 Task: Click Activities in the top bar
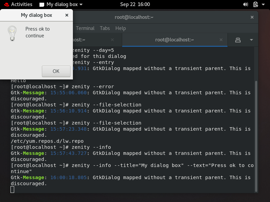(x=21, y=4)
